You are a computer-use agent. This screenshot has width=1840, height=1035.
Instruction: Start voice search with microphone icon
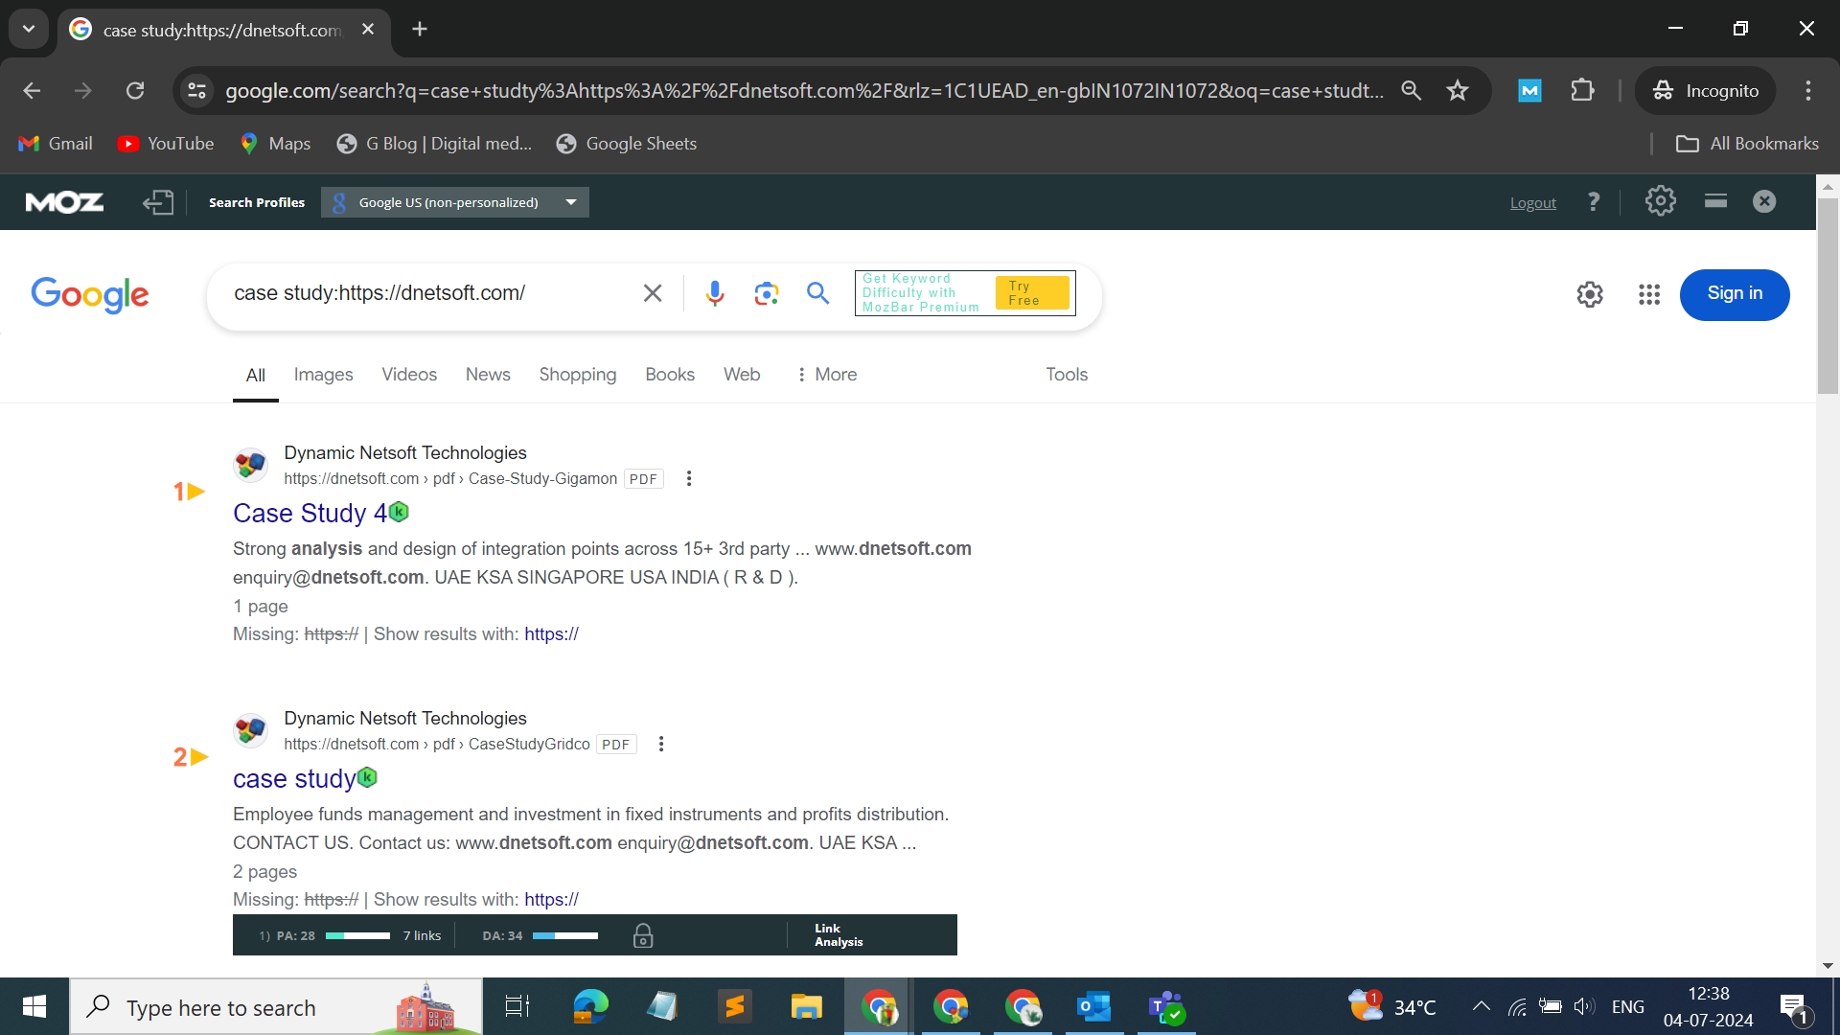(x=714, y=293)
